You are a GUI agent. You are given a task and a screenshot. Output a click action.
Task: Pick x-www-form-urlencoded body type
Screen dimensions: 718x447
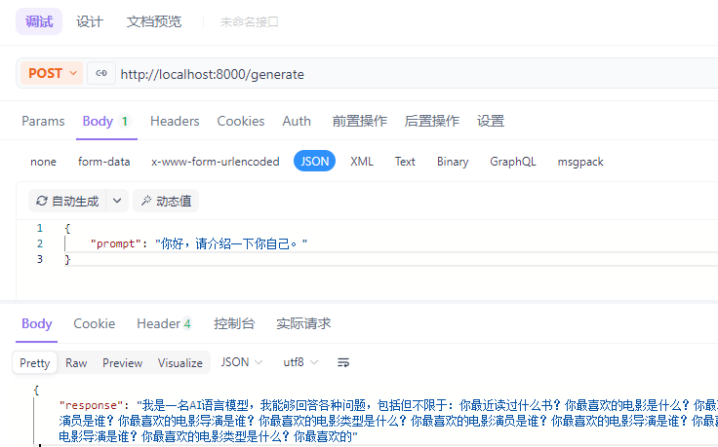(x=215, y=162)
